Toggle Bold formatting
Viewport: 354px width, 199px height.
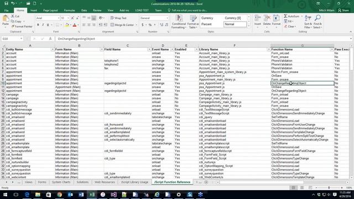pos(38,25)
